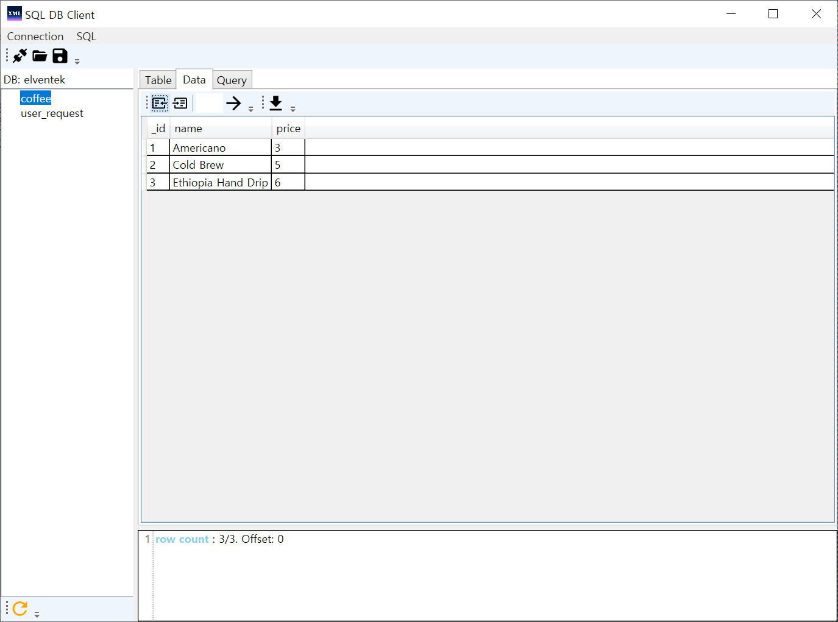Switch to the Table tab
Viewport: 838px width, 622px height.
158,80
